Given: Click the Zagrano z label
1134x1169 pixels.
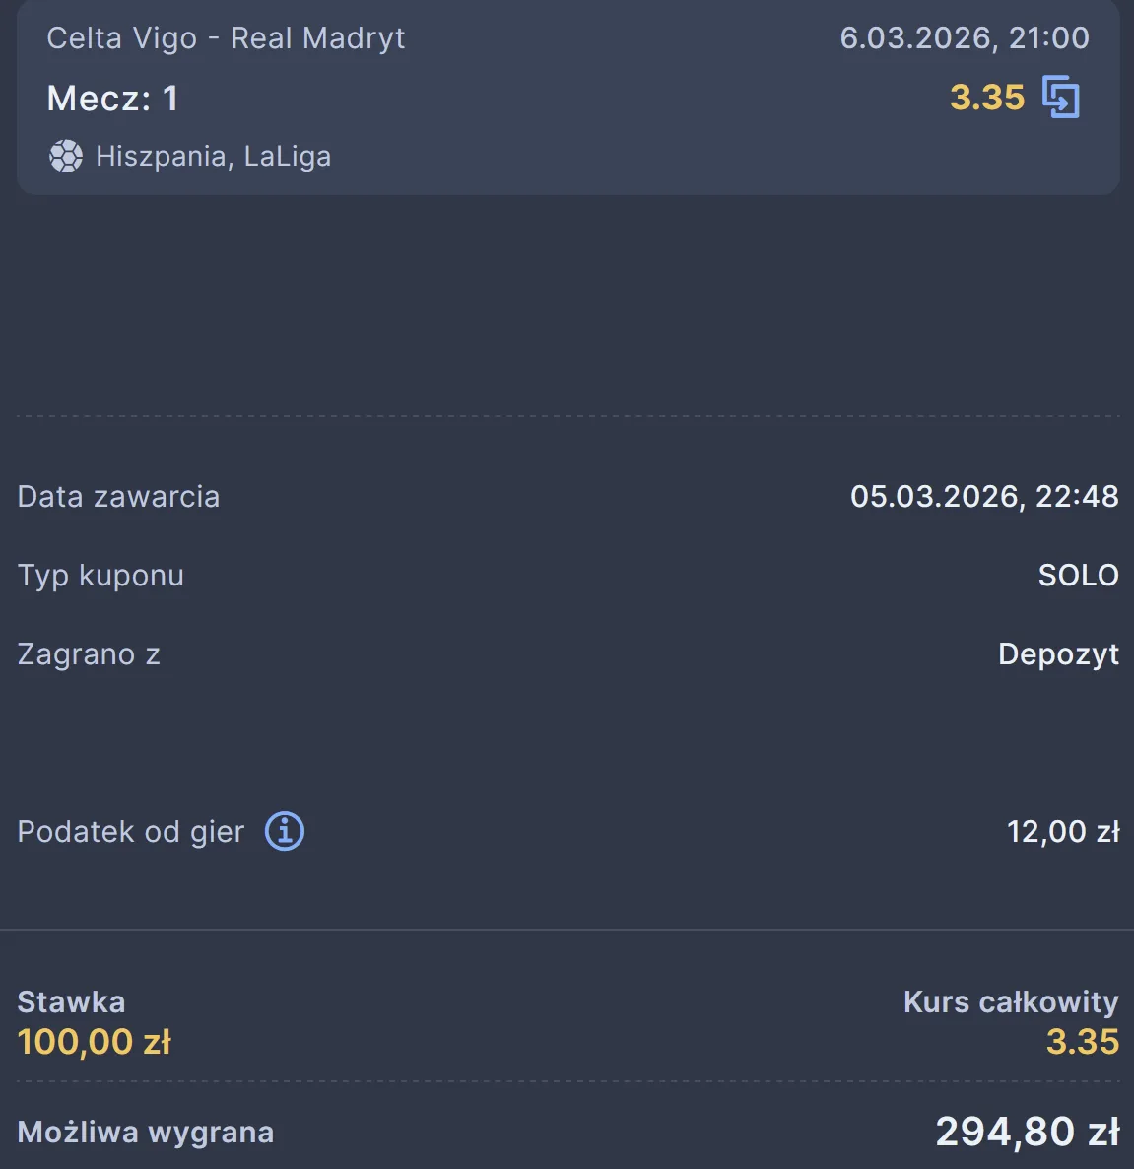Looking at the screenshot, I should click(x=89, y=654).
